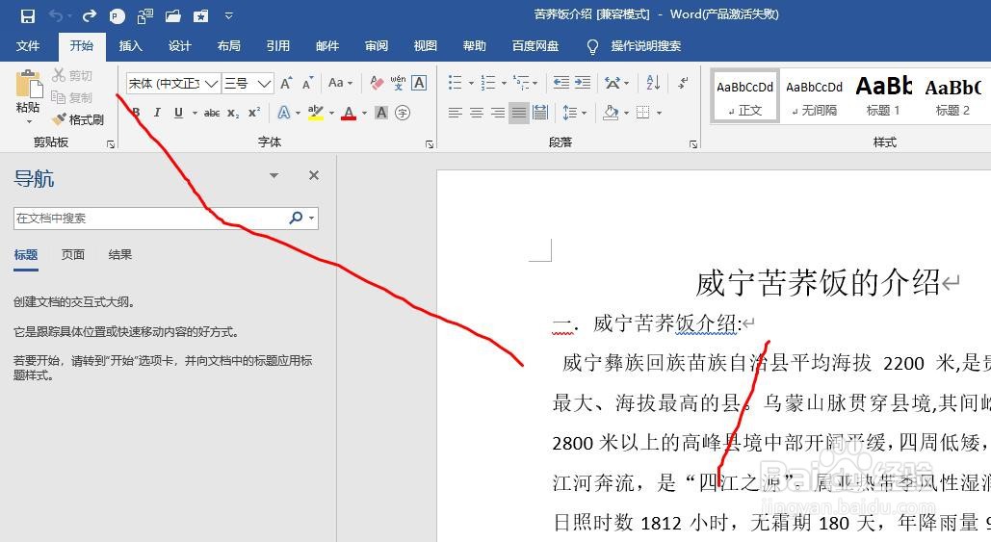Switch to the 视图 (View) tab

tap(426, 46)
